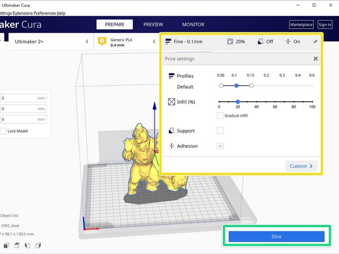Click the Adhesion row icon
The height and width of the screenshot is (254, 339).
tap(171, 146)
